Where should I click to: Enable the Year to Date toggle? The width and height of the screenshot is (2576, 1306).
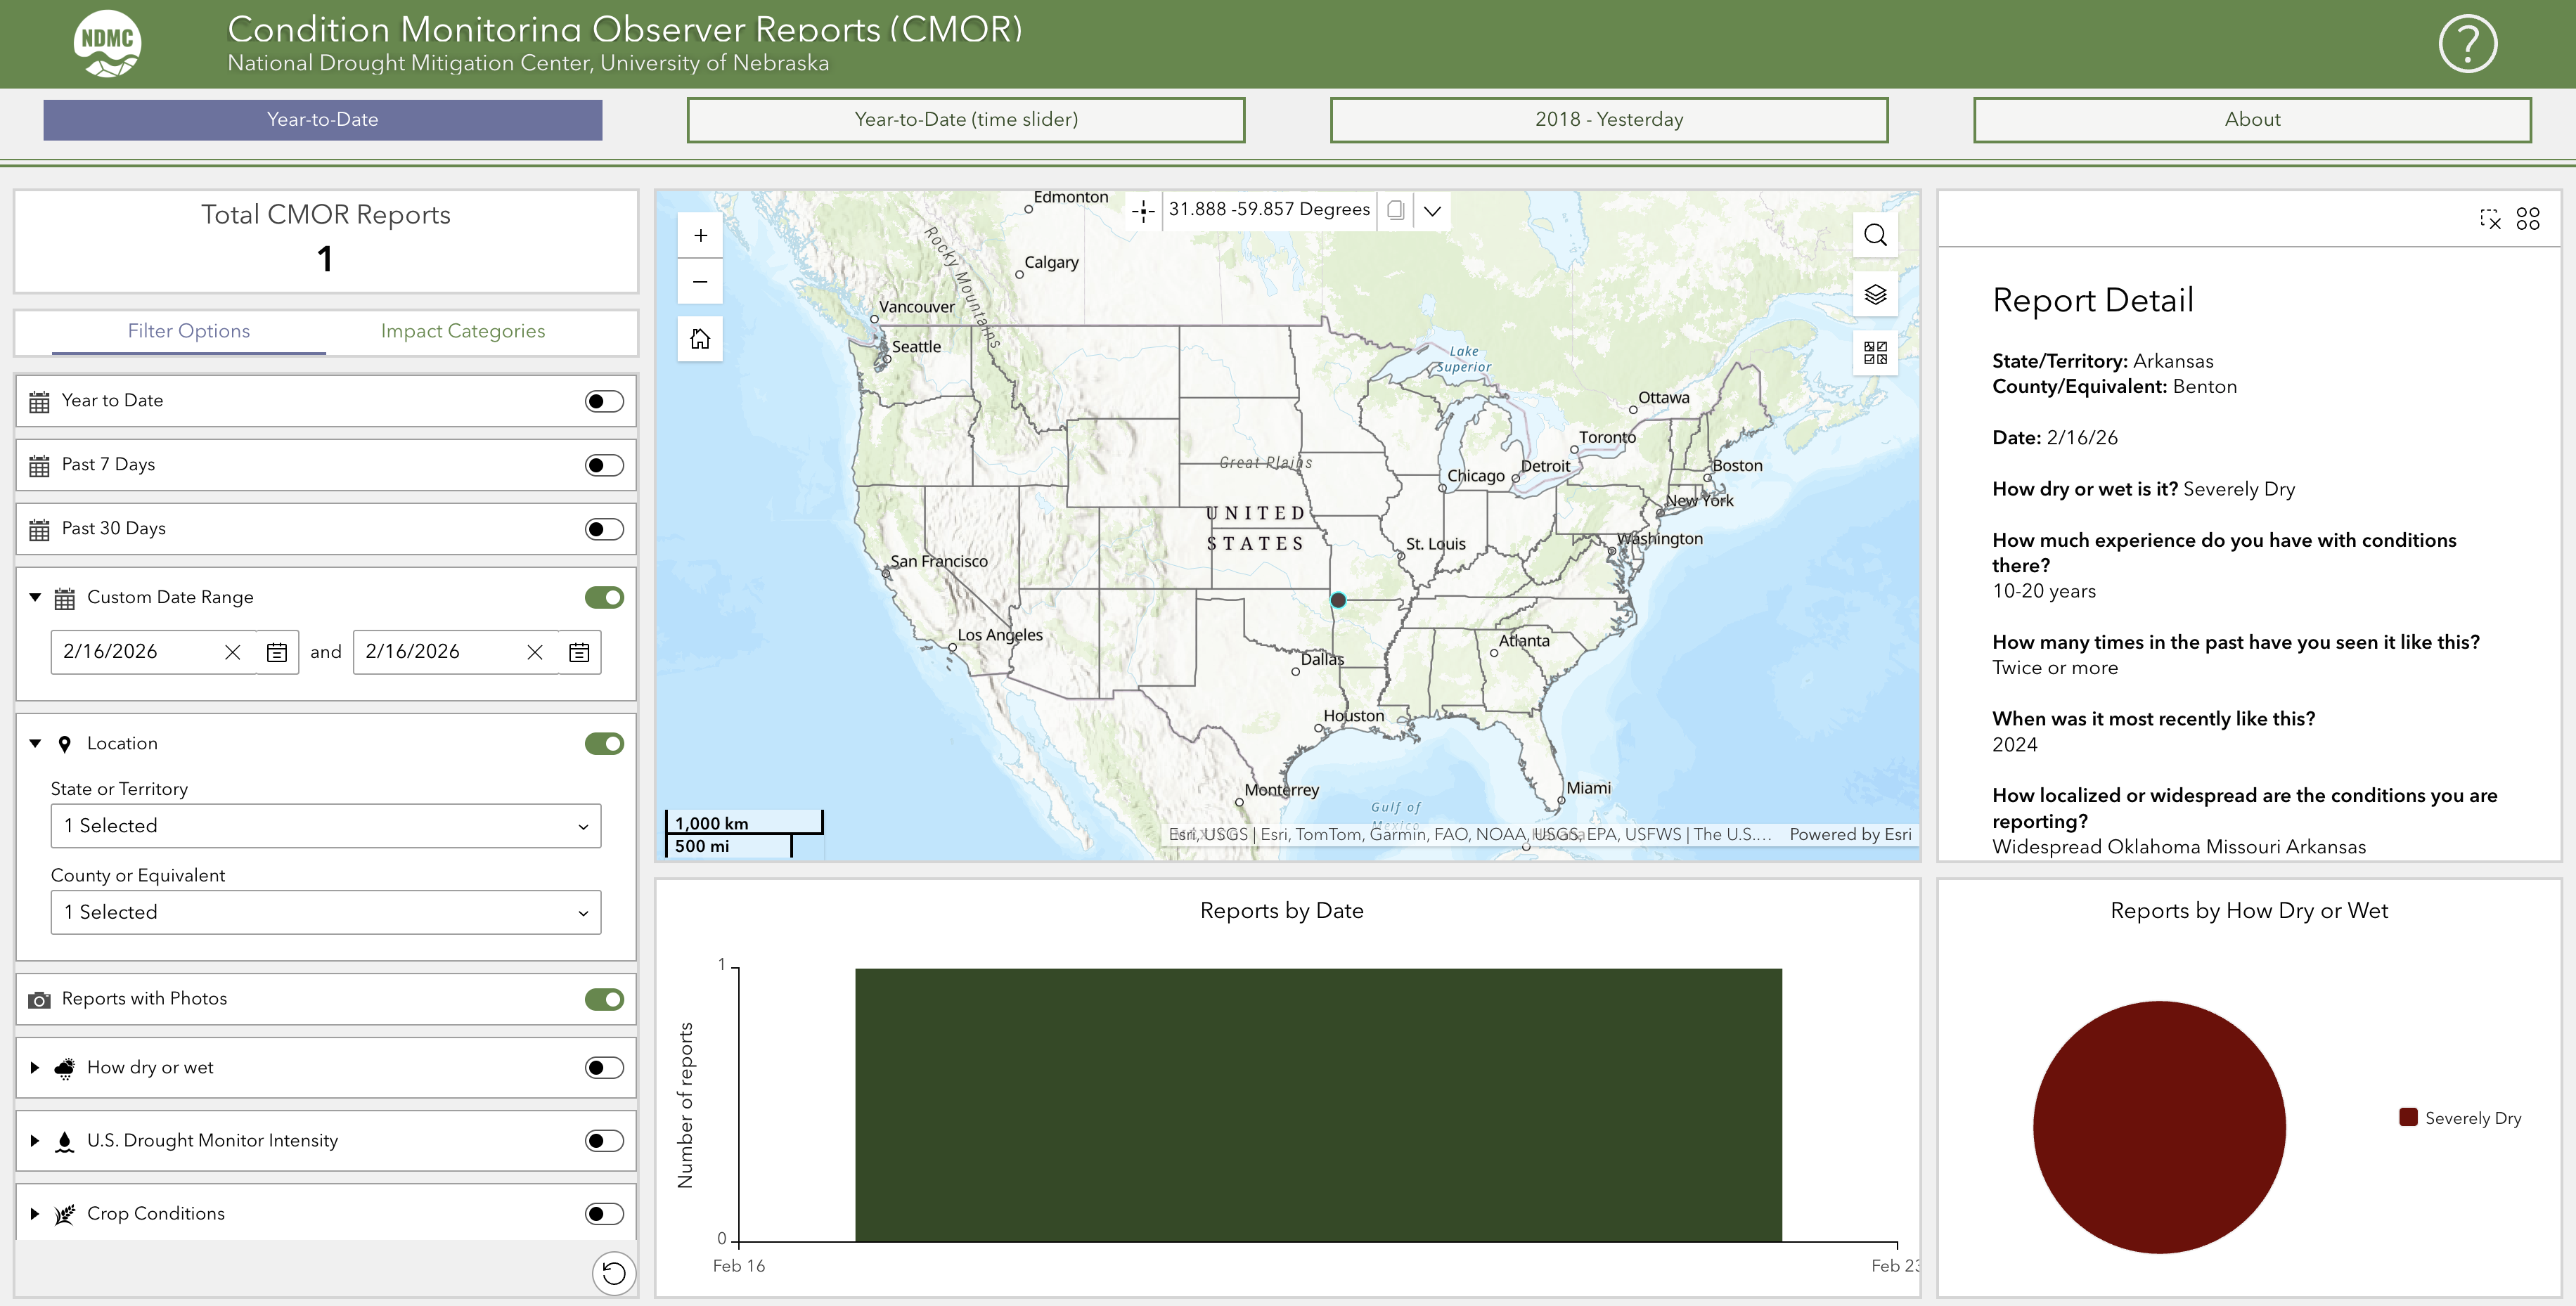pyautogui.click(x=604, y=401)
